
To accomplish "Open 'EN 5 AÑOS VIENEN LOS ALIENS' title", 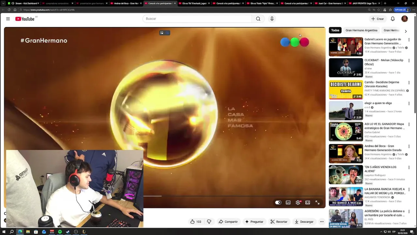I will (x=381, y=169).
